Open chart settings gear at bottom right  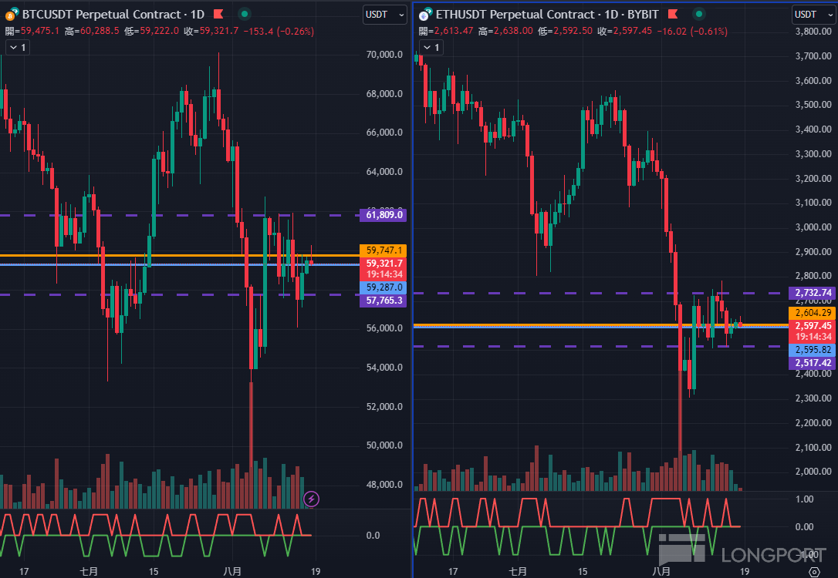(x=814, y=572)
